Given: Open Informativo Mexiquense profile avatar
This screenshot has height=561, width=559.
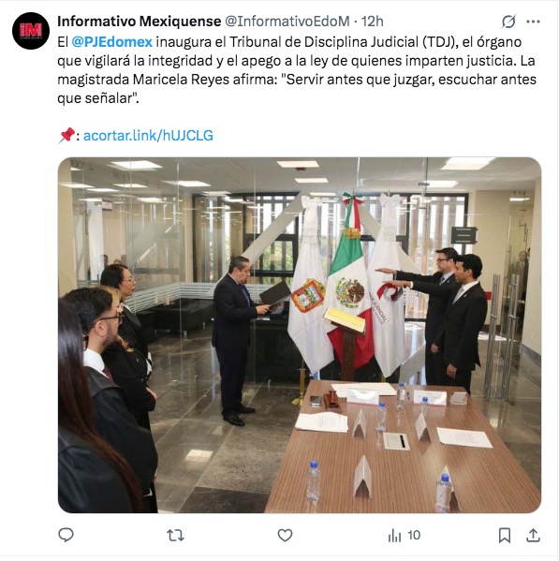Looking at the screenshot, I should (x=31, y=31).
